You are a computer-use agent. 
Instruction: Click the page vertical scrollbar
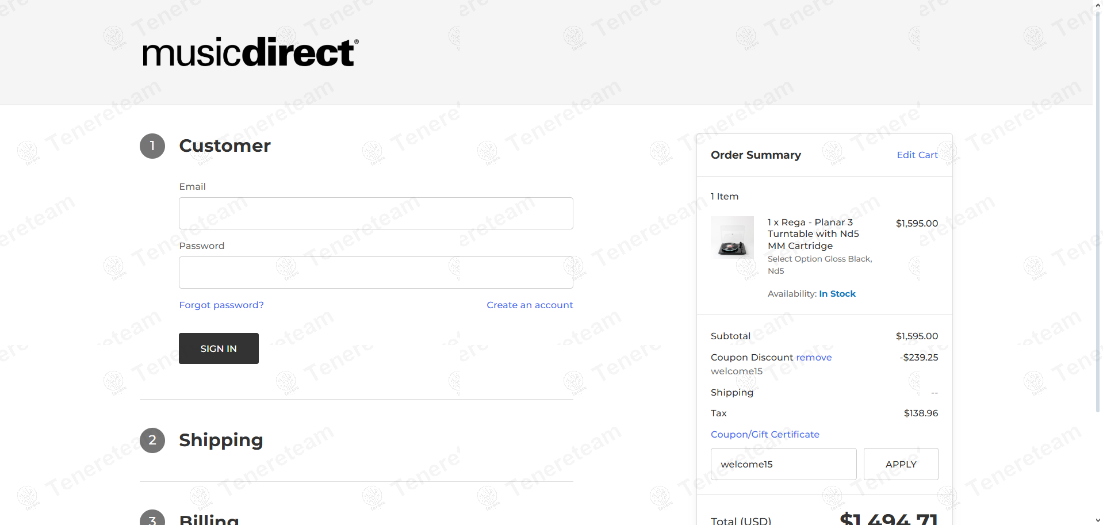coord(1098,212)
